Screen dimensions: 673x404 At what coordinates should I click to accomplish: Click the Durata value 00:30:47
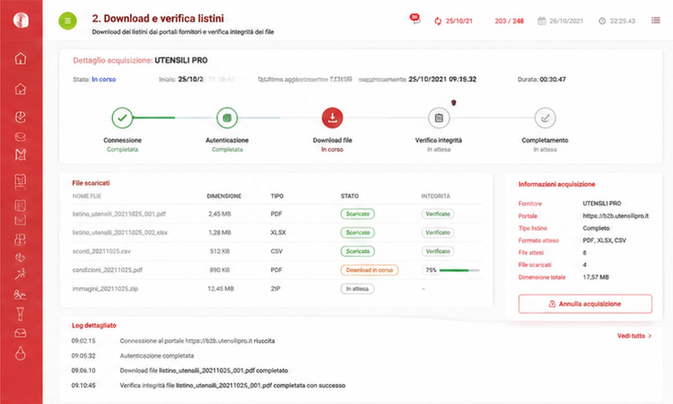(x=553, y=79)
